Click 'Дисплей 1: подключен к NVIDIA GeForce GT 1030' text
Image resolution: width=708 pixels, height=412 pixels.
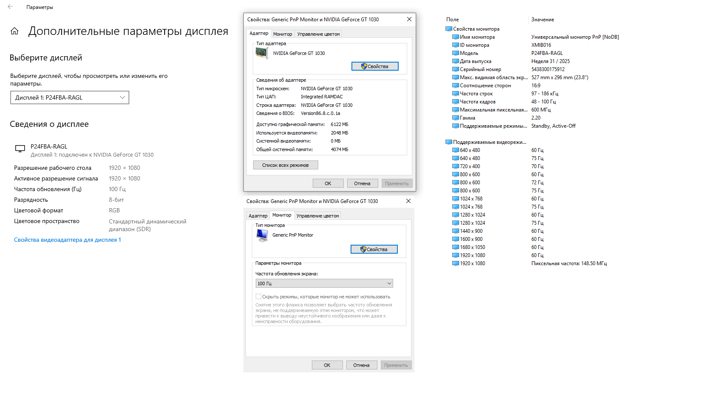(92, 155)
